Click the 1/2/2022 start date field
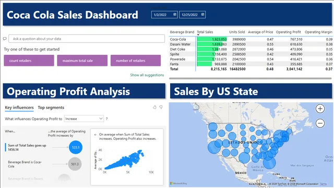This screenshot has width=334, height=188. tap(164, 15)
